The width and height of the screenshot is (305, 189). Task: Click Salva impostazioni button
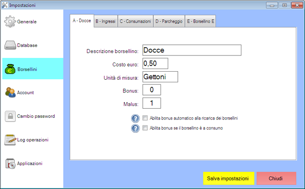(229, 178)
